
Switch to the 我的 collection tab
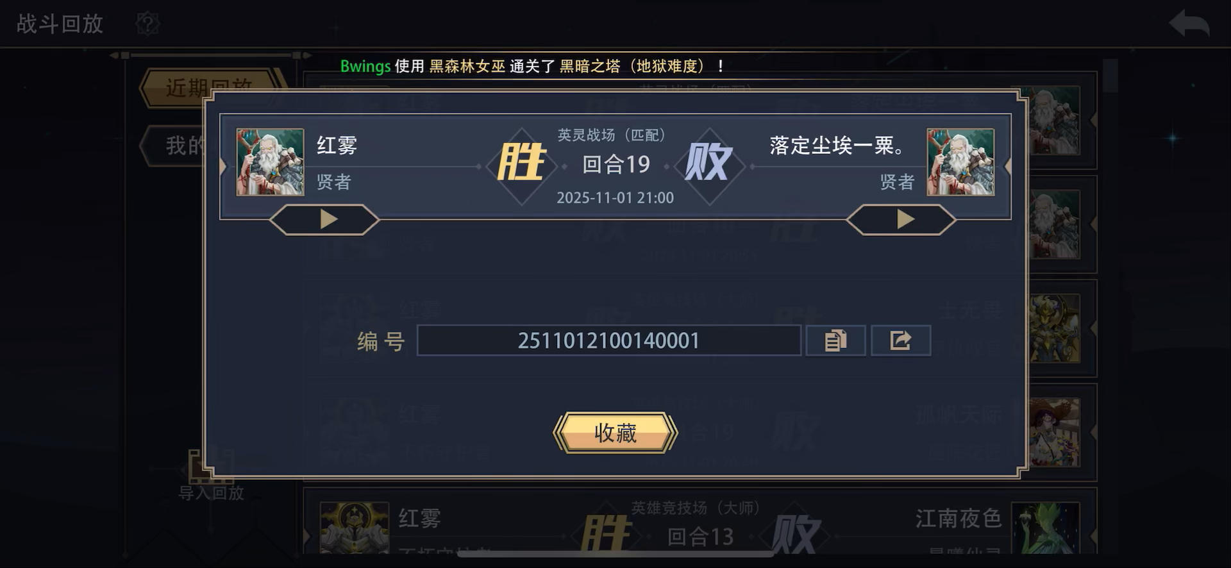[x=175, y=146]
